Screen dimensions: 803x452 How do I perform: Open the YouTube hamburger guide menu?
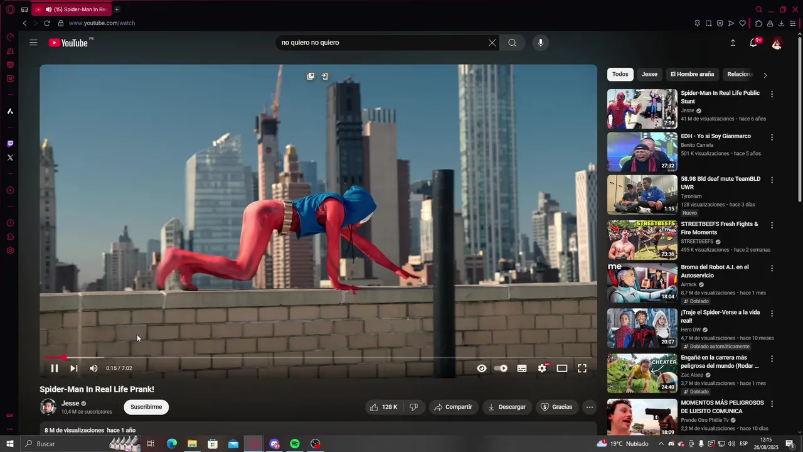point(33,43)
